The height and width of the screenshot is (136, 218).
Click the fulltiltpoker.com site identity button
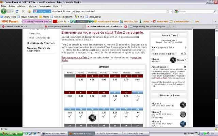pyautogui.click(x=42, y=11)
